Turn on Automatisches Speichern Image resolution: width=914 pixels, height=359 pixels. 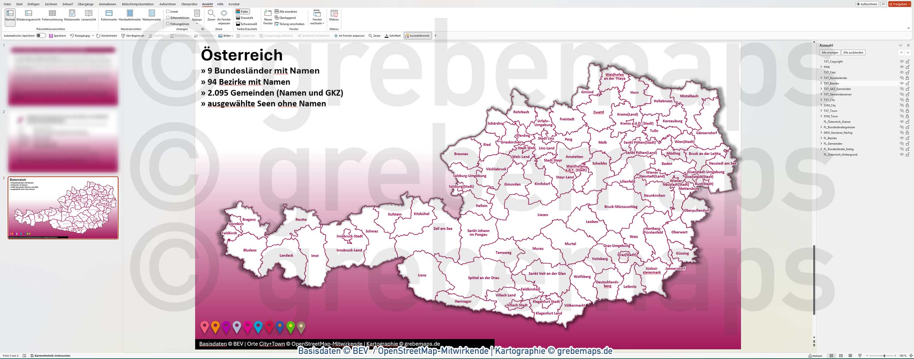point(41,35)
